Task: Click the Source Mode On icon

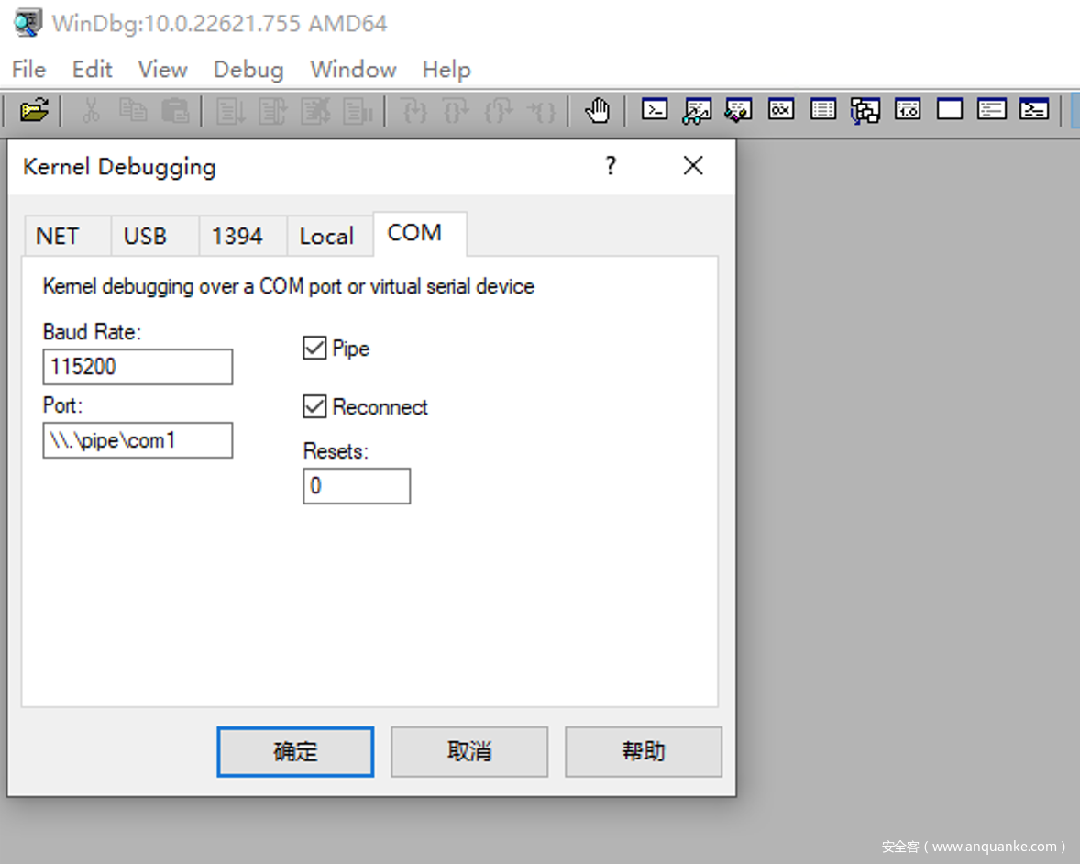Action: pyautogui.click(x=992, y=109)
